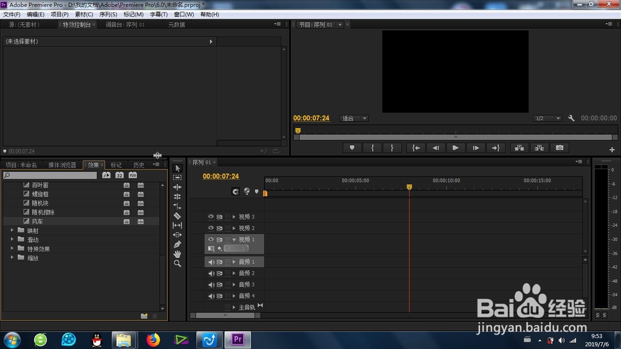Select the Slip tool
The width and height of the screenshot is (621, 349).
(x=178, y=225)
